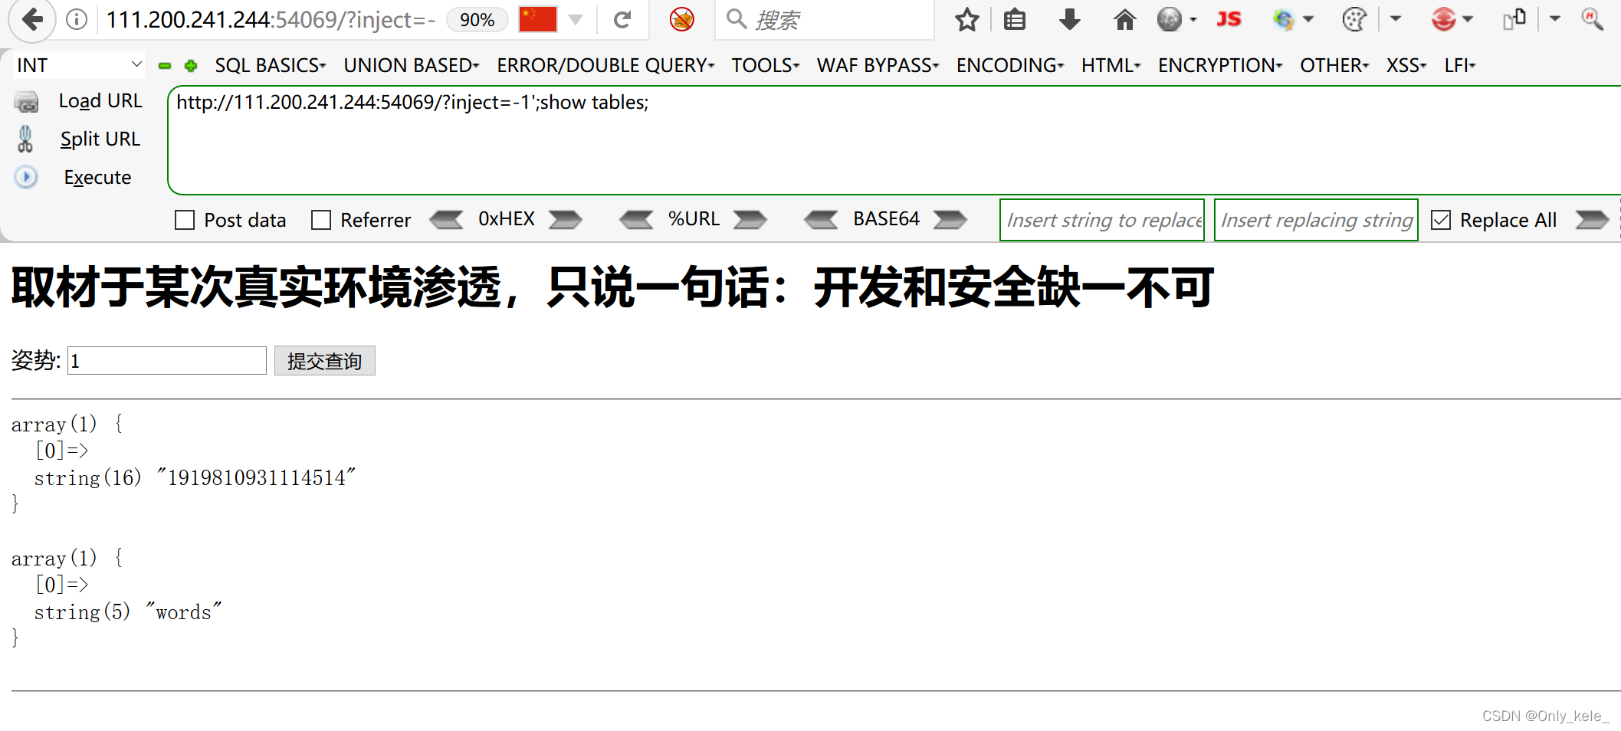Encode with right arrow after BASE64
This screenshot has height=731, width=1621.
950,220
